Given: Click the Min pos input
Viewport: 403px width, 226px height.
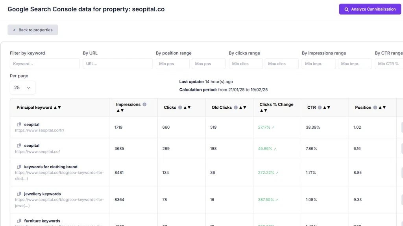Looking at the screenshot, I should point(172,64).
